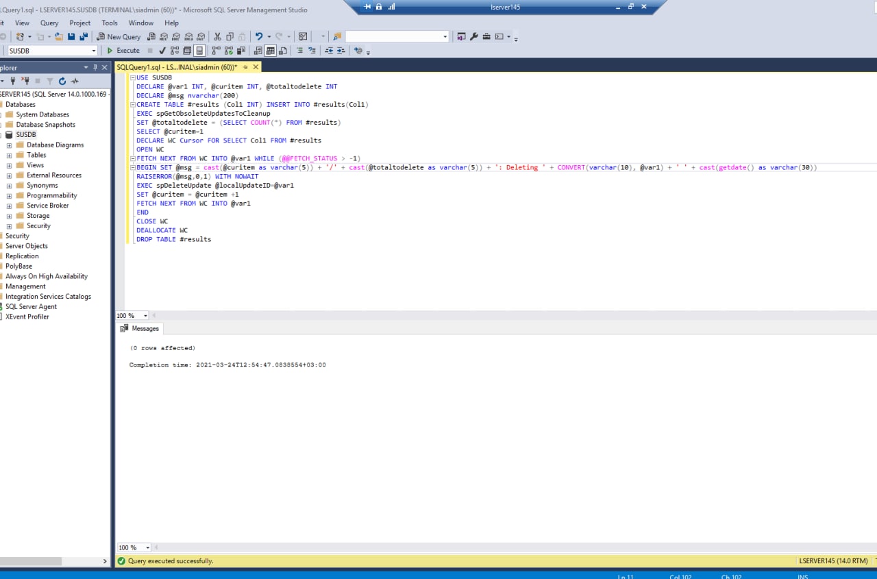Expand the Tables node under SUSDB

[x=10, y=155]
